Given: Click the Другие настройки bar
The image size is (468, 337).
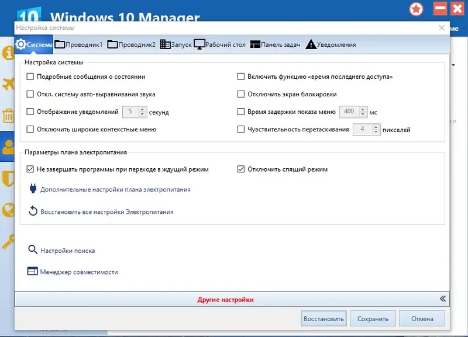Looking at the screenshot, I should (232, 299).
